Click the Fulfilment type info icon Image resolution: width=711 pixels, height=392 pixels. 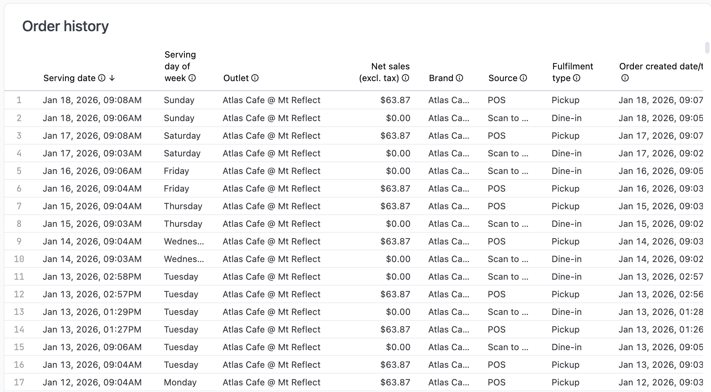pos(577,78)
